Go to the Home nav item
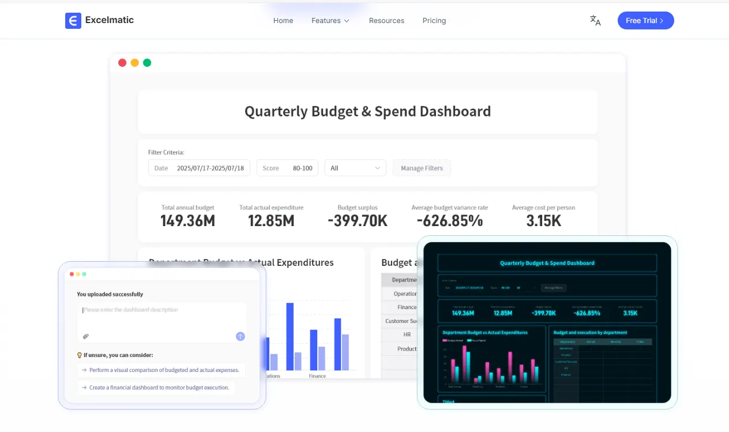 pos(283,21)
